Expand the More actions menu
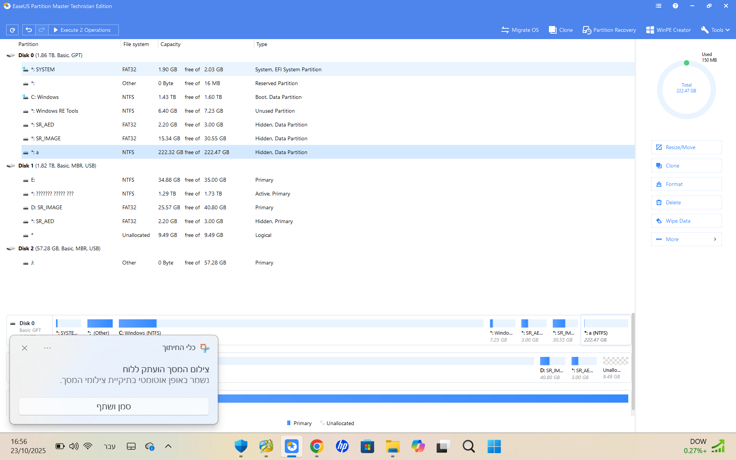 [686, 239]
